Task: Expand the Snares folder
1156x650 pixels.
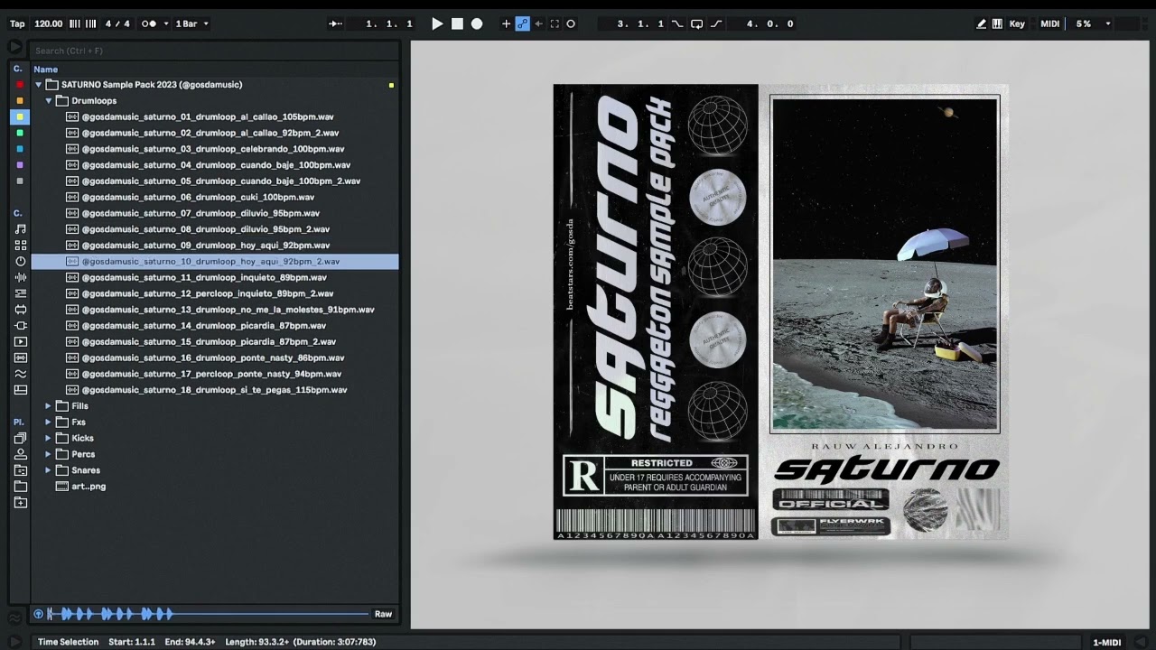Action: (x=49, y=470)
